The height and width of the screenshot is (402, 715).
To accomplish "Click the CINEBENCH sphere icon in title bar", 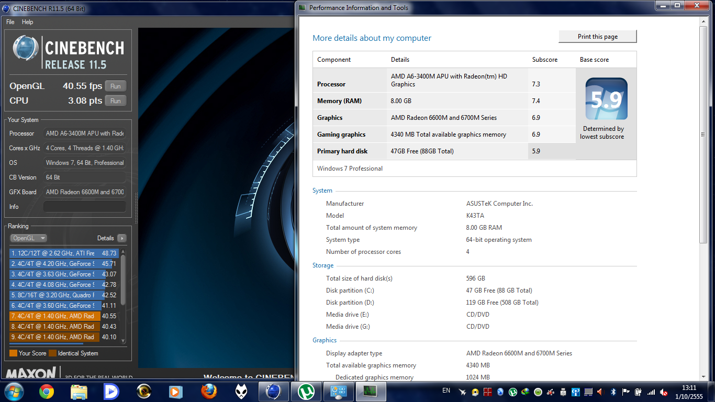I will [6, 8].
